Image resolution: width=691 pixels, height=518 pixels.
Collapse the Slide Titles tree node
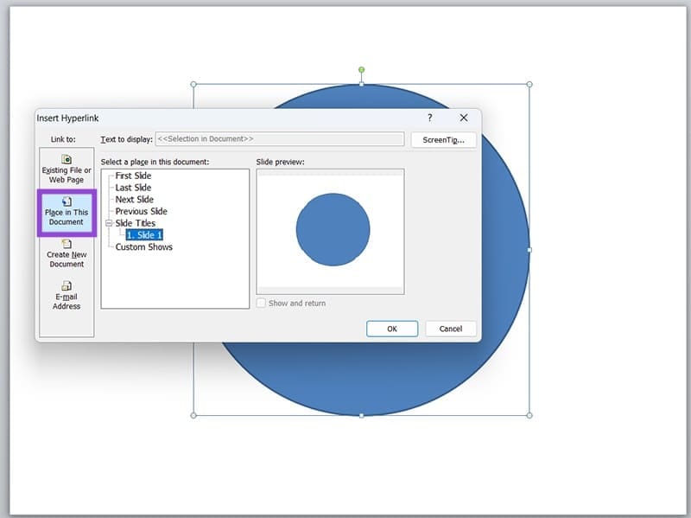point(110,223)
